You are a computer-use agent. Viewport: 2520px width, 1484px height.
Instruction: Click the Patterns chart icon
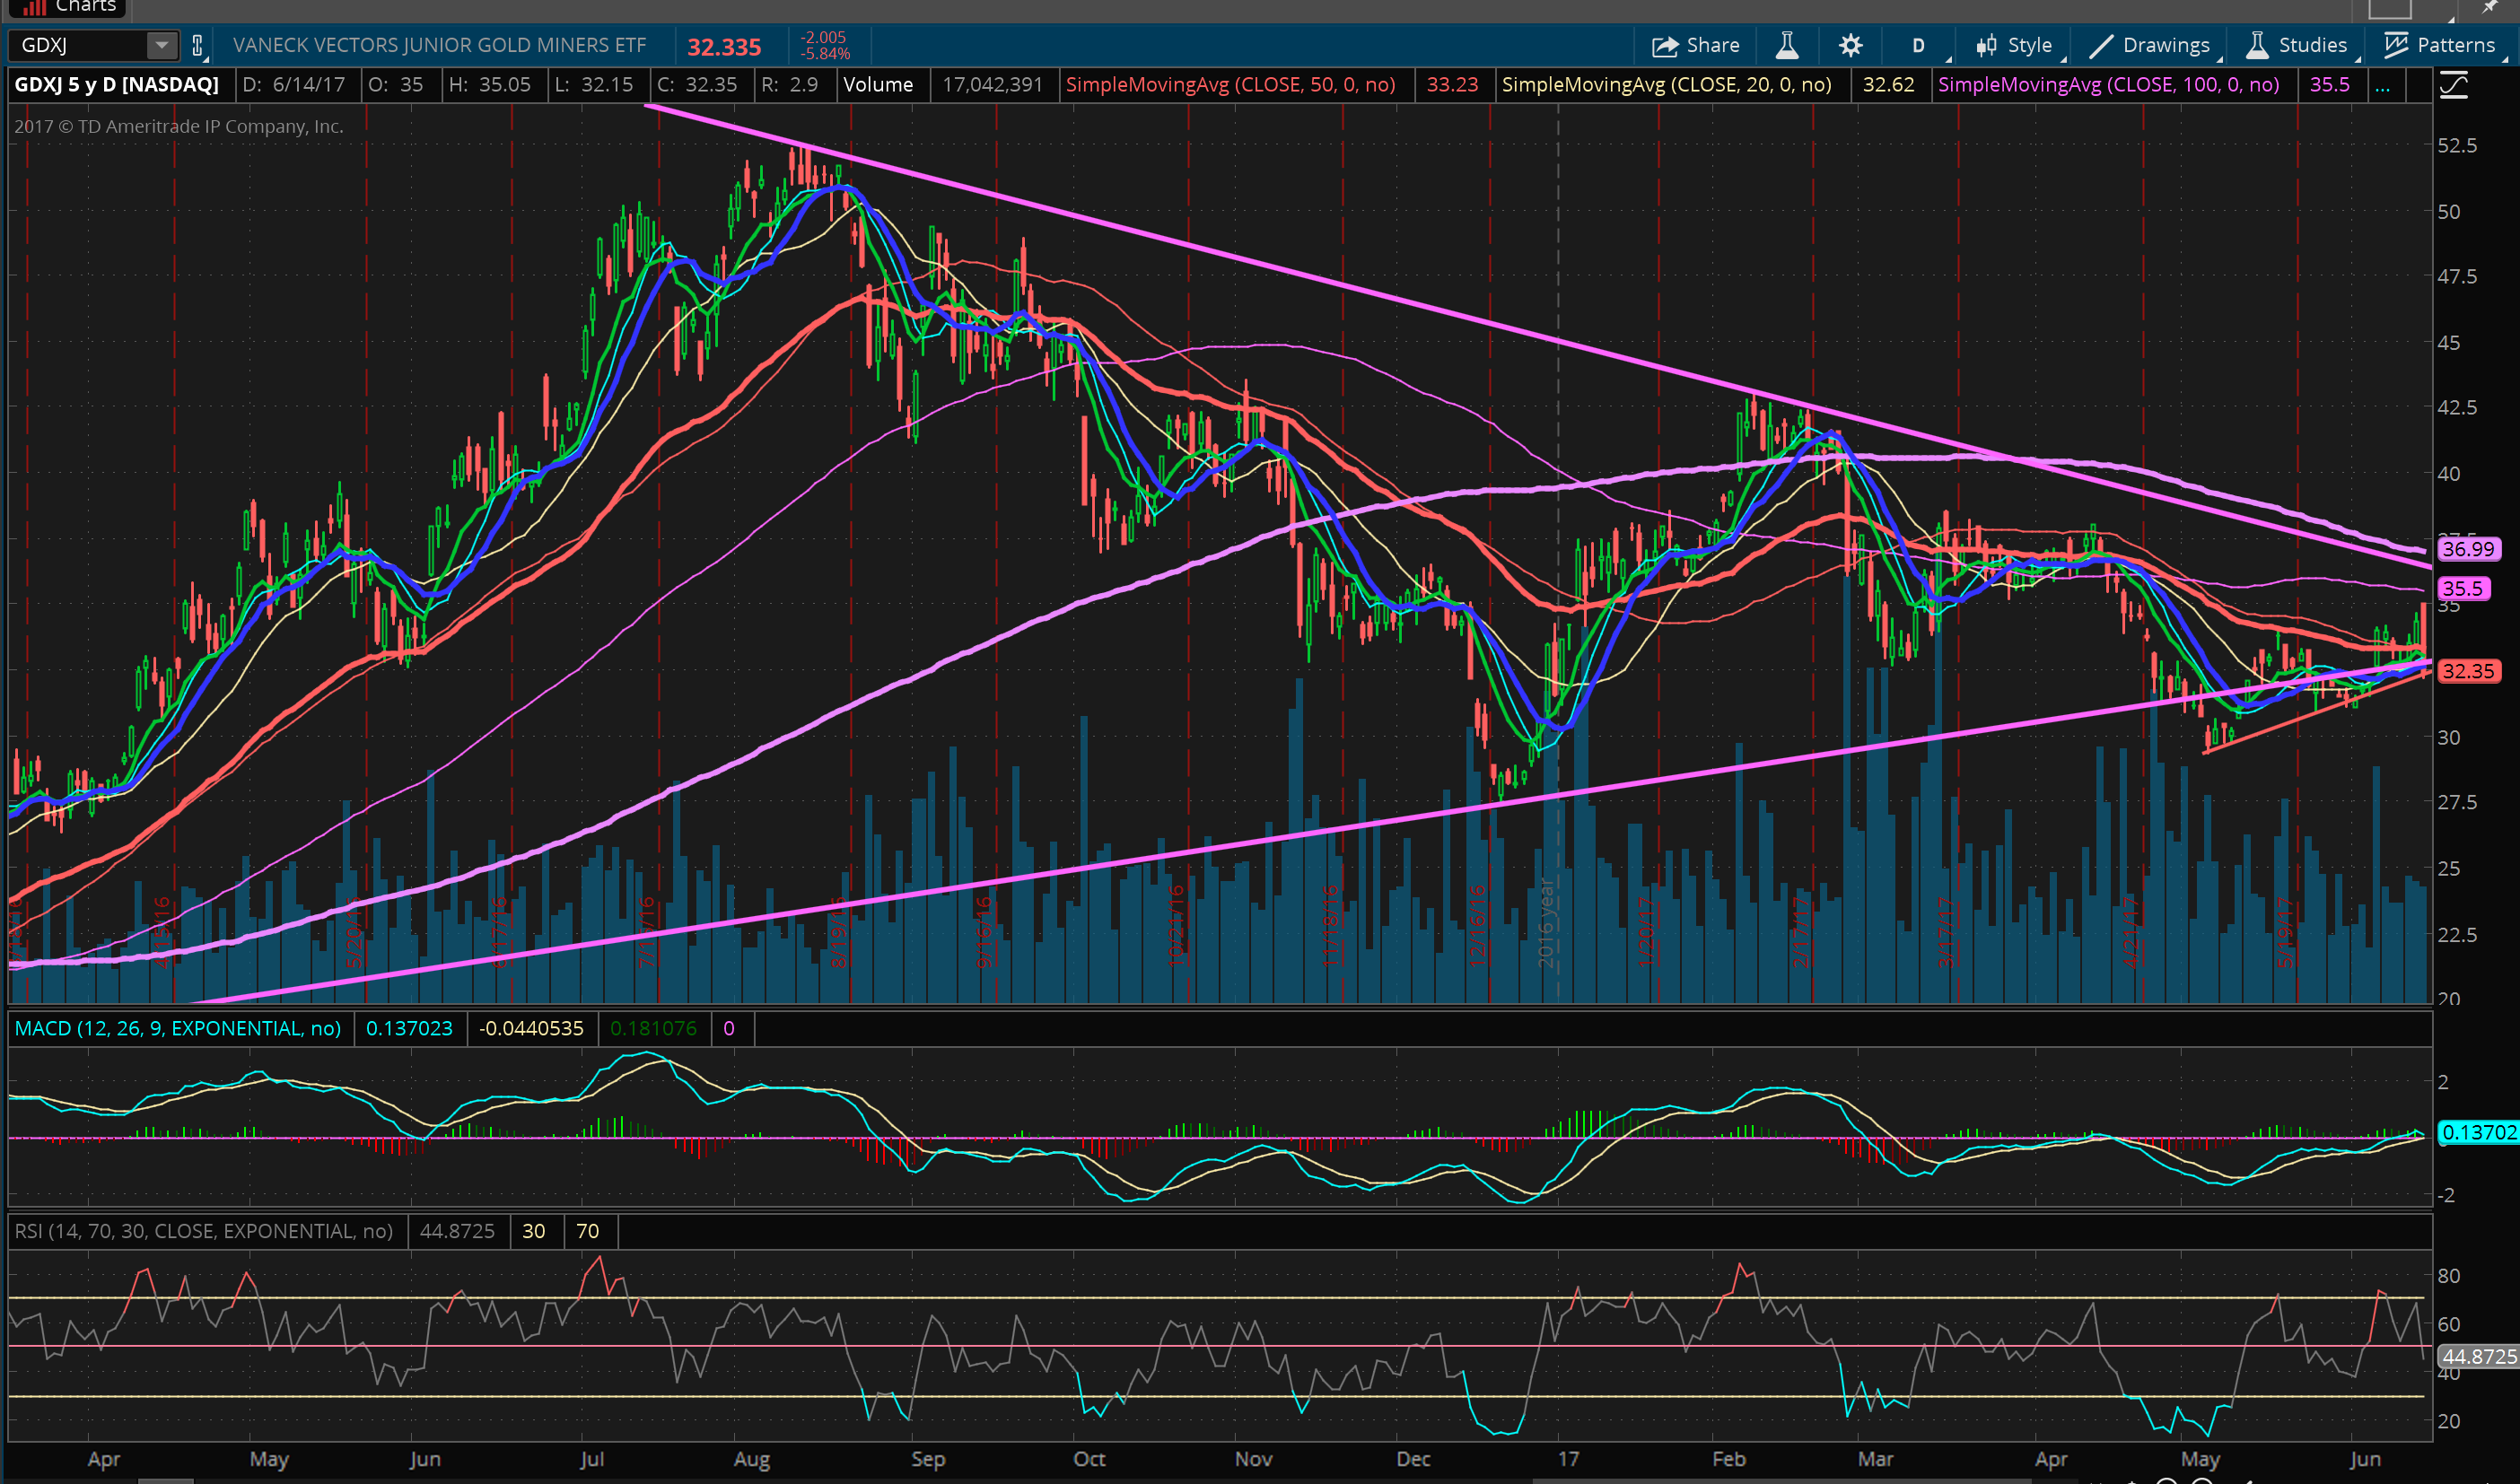point(2396,46)
